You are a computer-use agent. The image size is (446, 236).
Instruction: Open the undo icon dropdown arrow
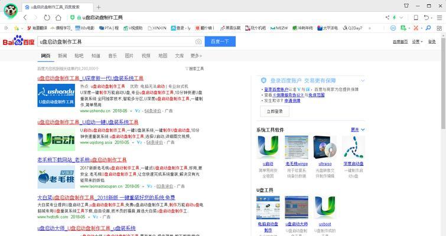(431, 18)
